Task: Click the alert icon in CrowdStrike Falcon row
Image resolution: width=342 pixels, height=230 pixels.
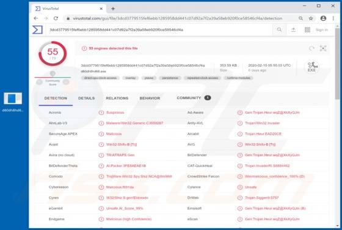Action: click(x=240, y=177)
